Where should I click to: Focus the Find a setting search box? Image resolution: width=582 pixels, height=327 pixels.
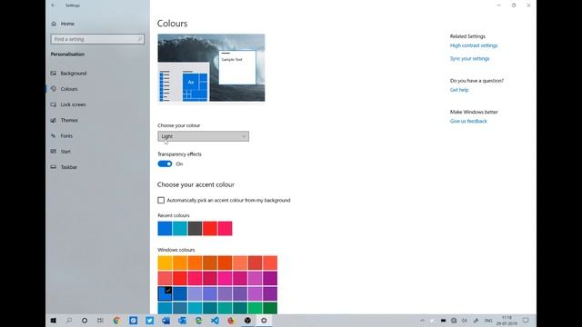click(x=97, y=39)
